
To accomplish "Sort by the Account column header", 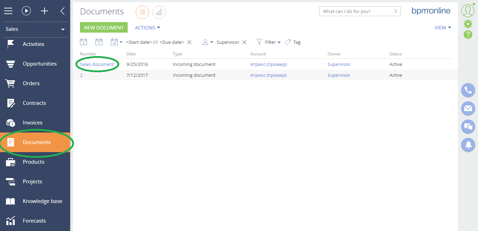I will coord(258,54).
